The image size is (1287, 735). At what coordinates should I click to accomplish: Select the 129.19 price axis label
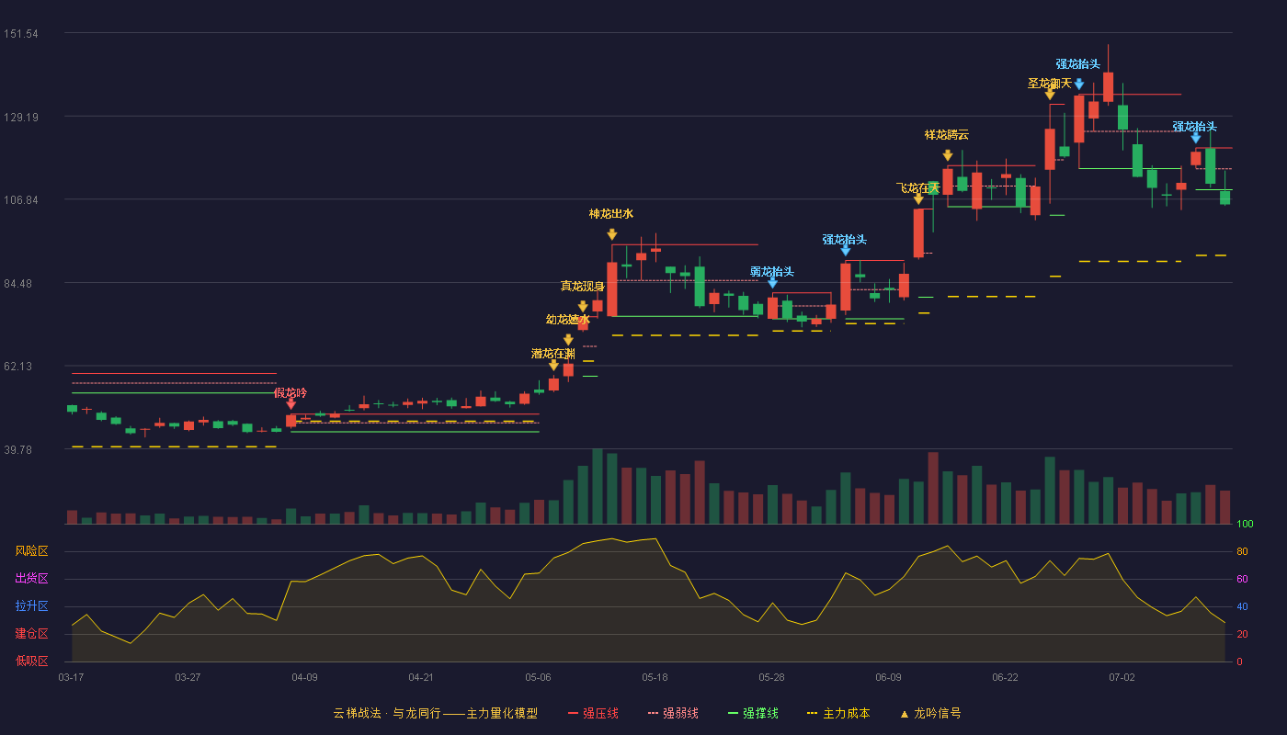(x=21, y=118)
